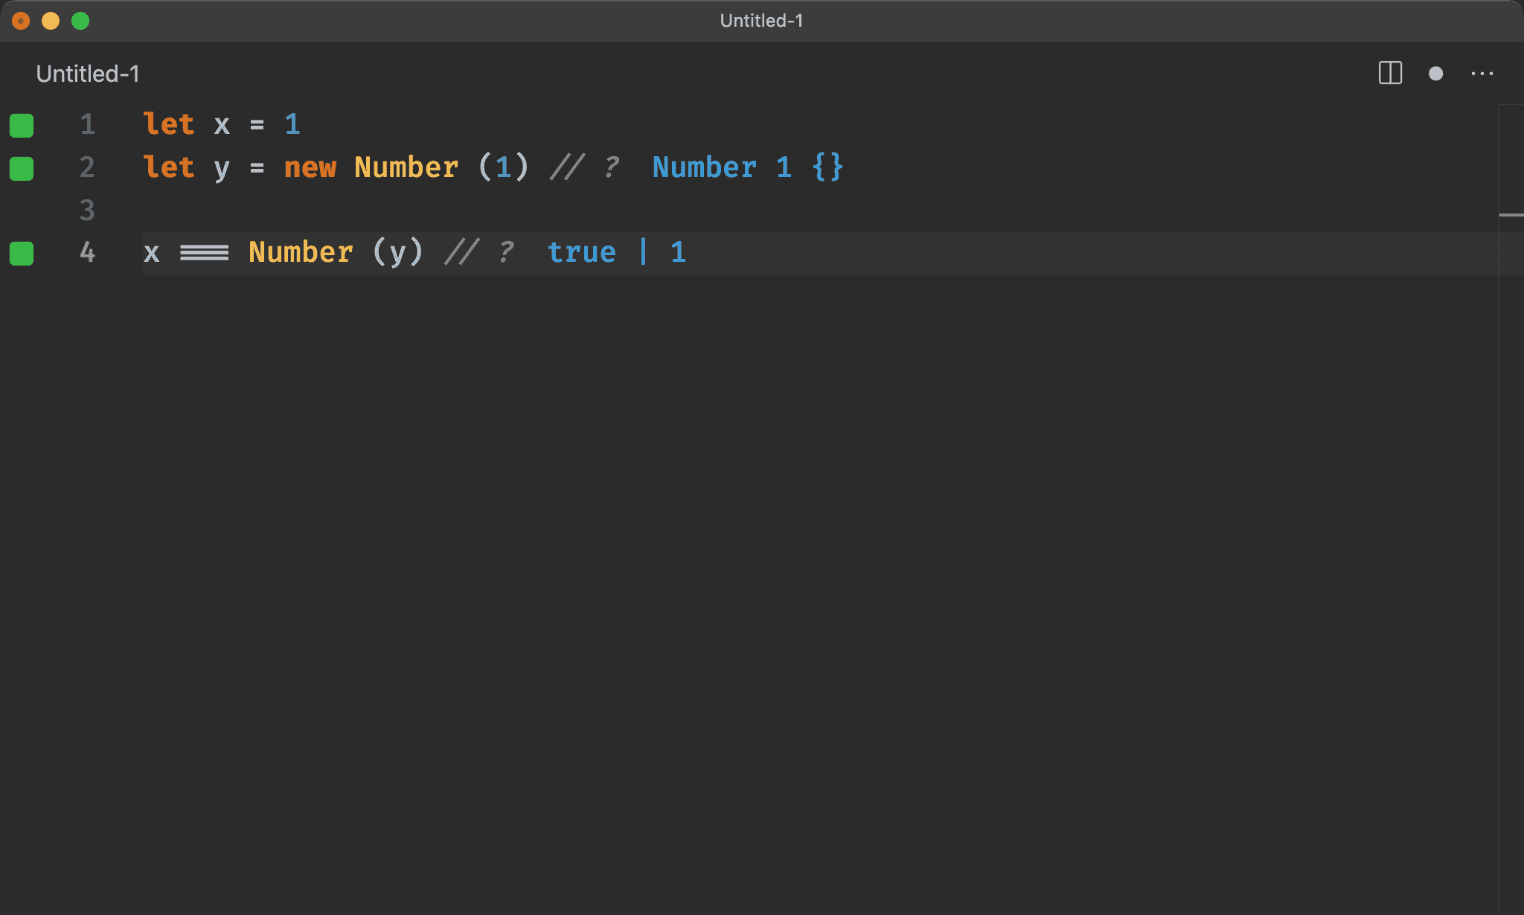The width and height of the screenshot is (1524, 915).
Task: Click line number 3 in gutter
Action: tap(87, 210)
